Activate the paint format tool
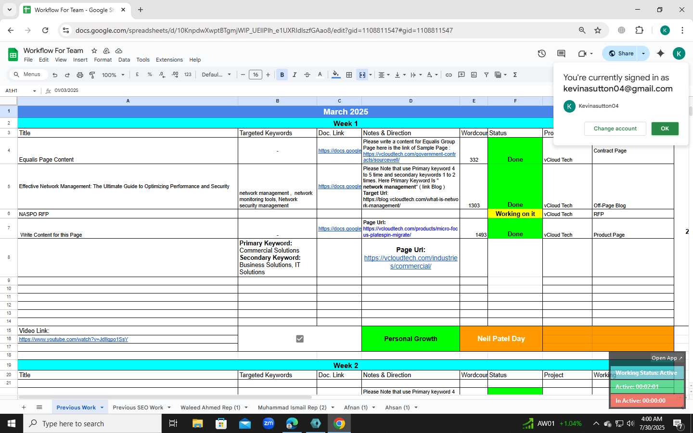 pos(92,75)
